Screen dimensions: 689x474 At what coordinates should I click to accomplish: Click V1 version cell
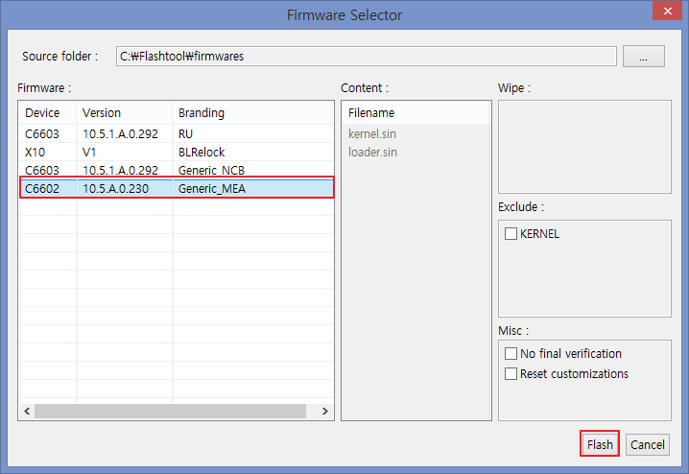pyautogui.click(x=89, y=152)
